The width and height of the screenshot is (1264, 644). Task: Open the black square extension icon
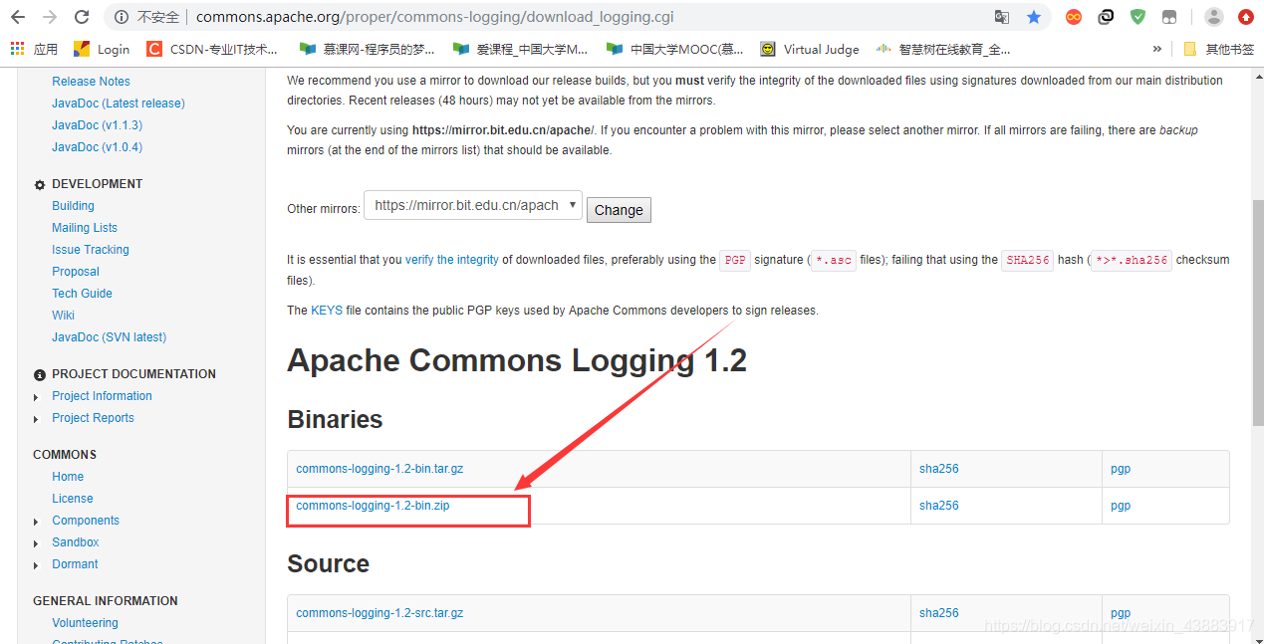point(1106,17)
